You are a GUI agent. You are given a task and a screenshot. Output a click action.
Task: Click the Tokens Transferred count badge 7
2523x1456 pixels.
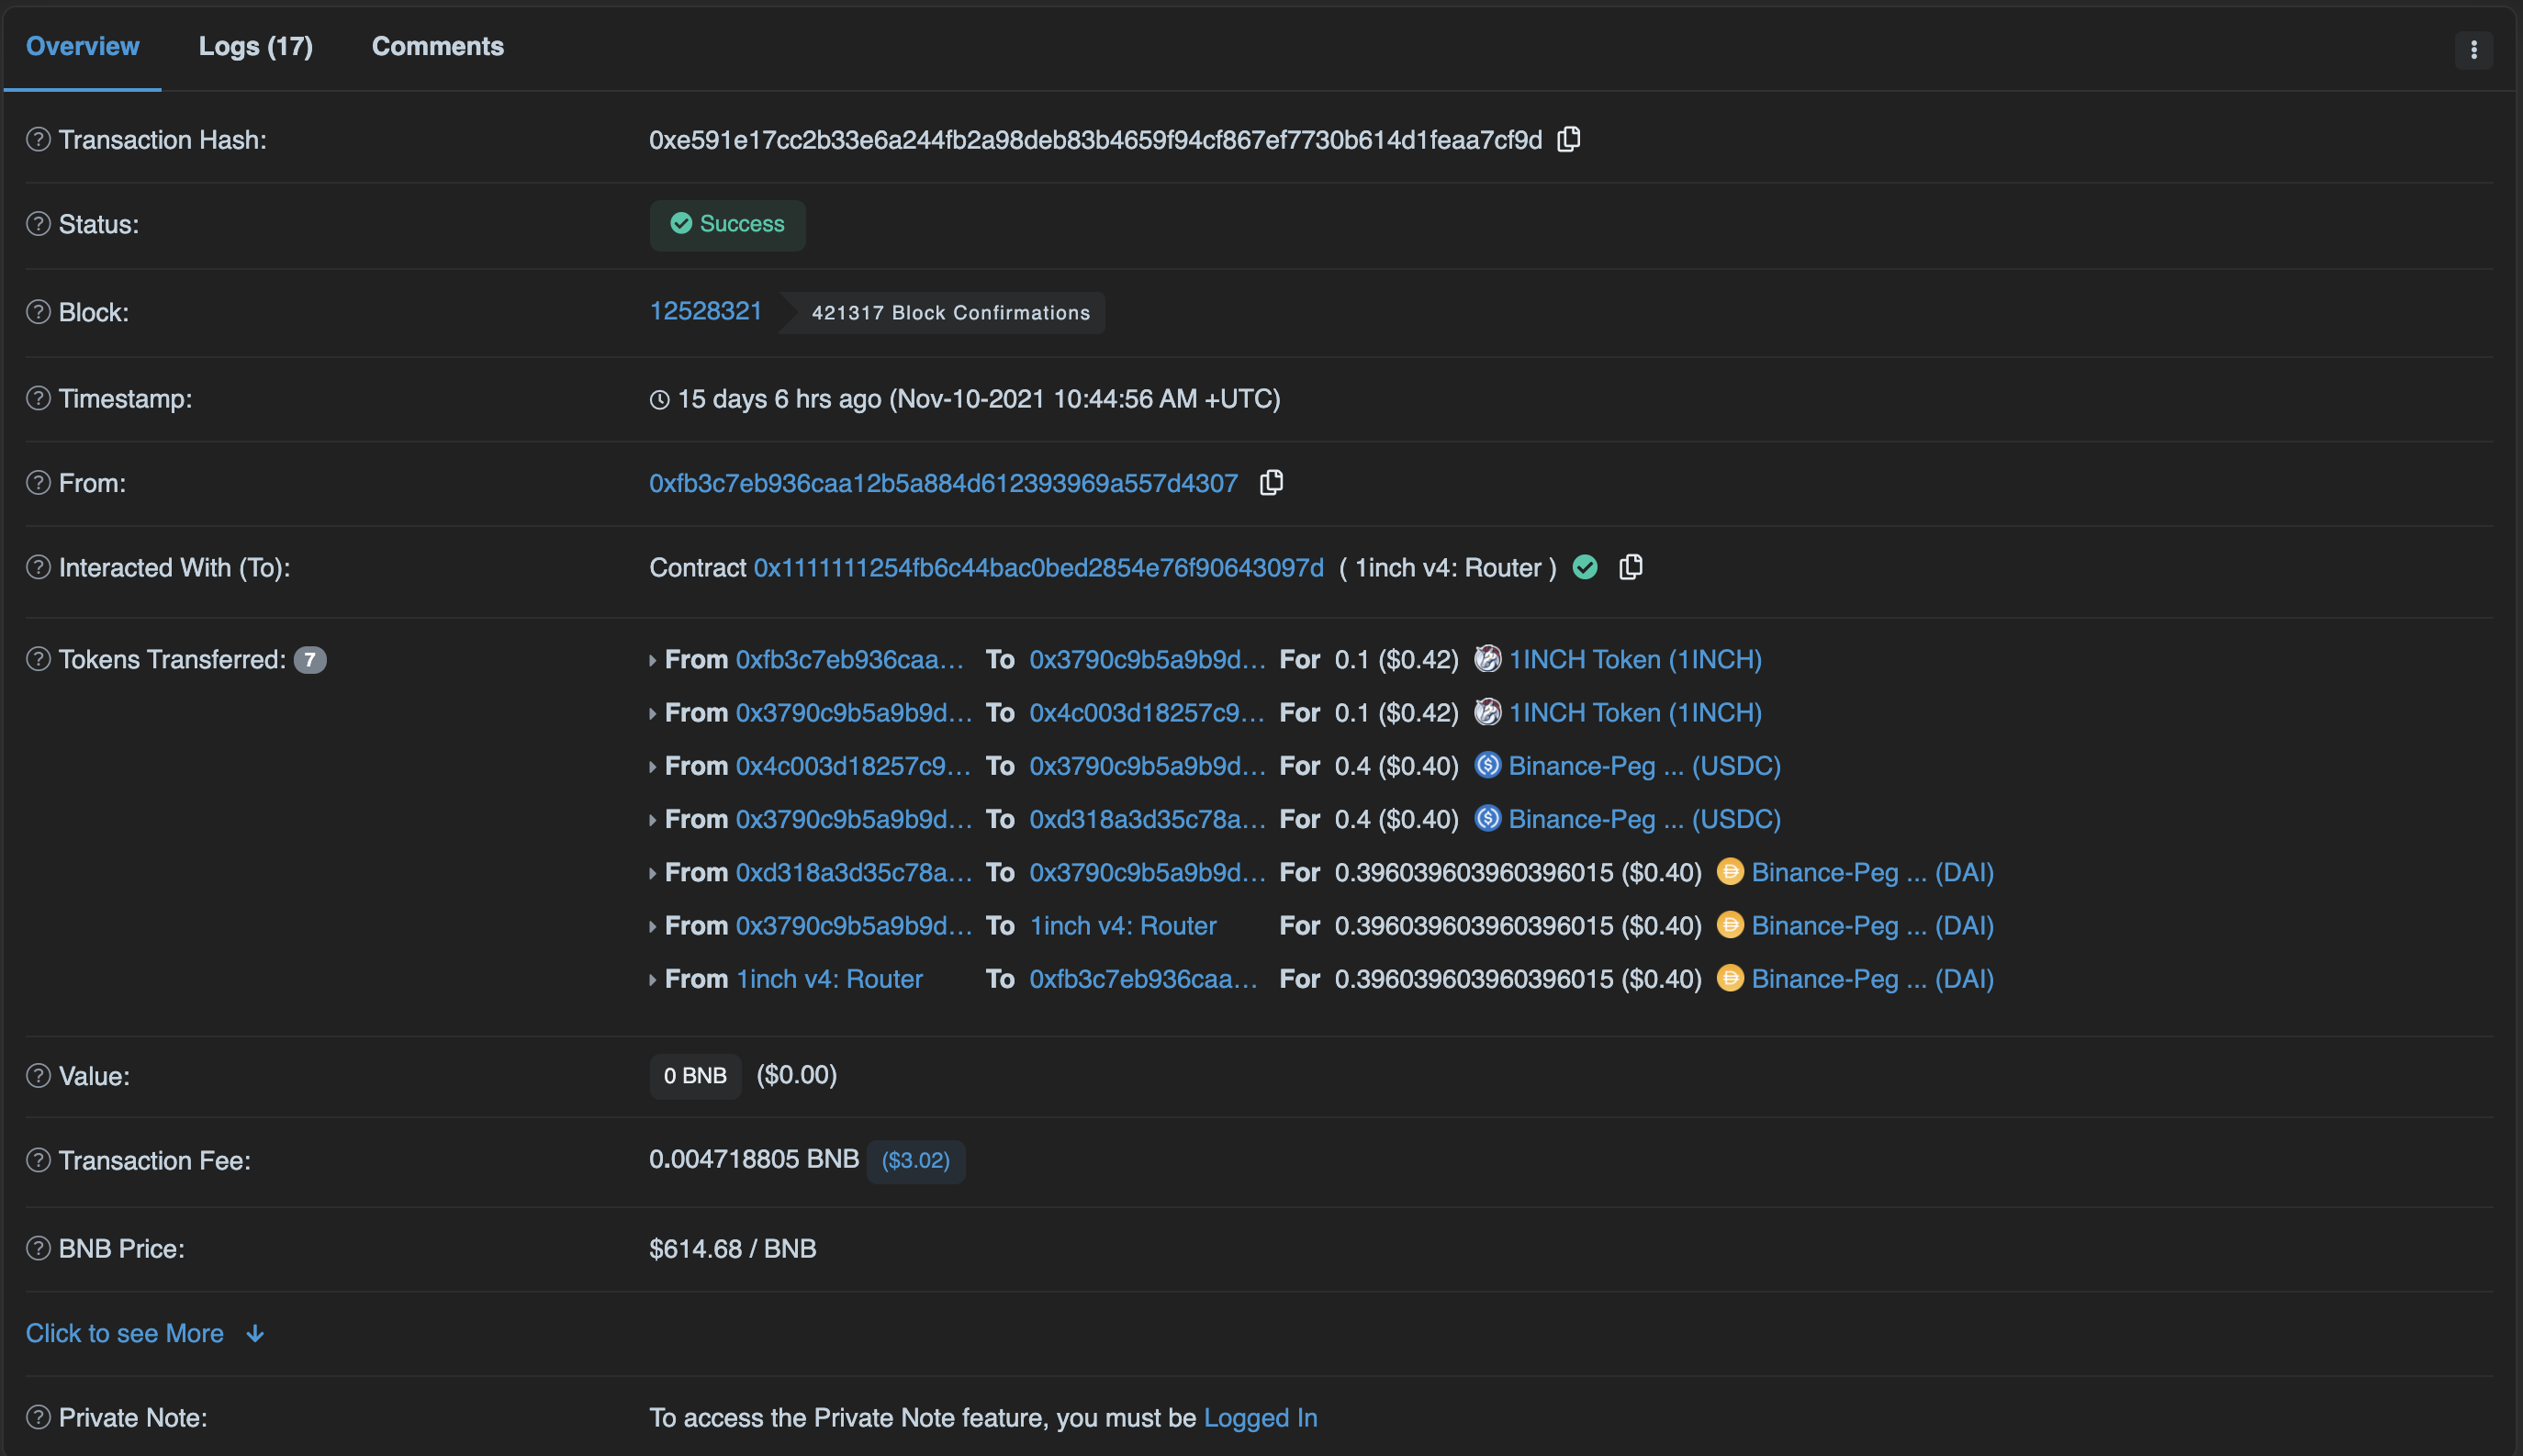tap(310, 660)
